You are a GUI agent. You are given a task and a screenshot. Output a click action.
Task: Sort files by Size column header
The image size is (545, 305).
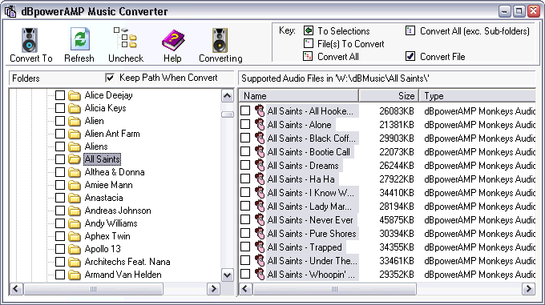389,95
